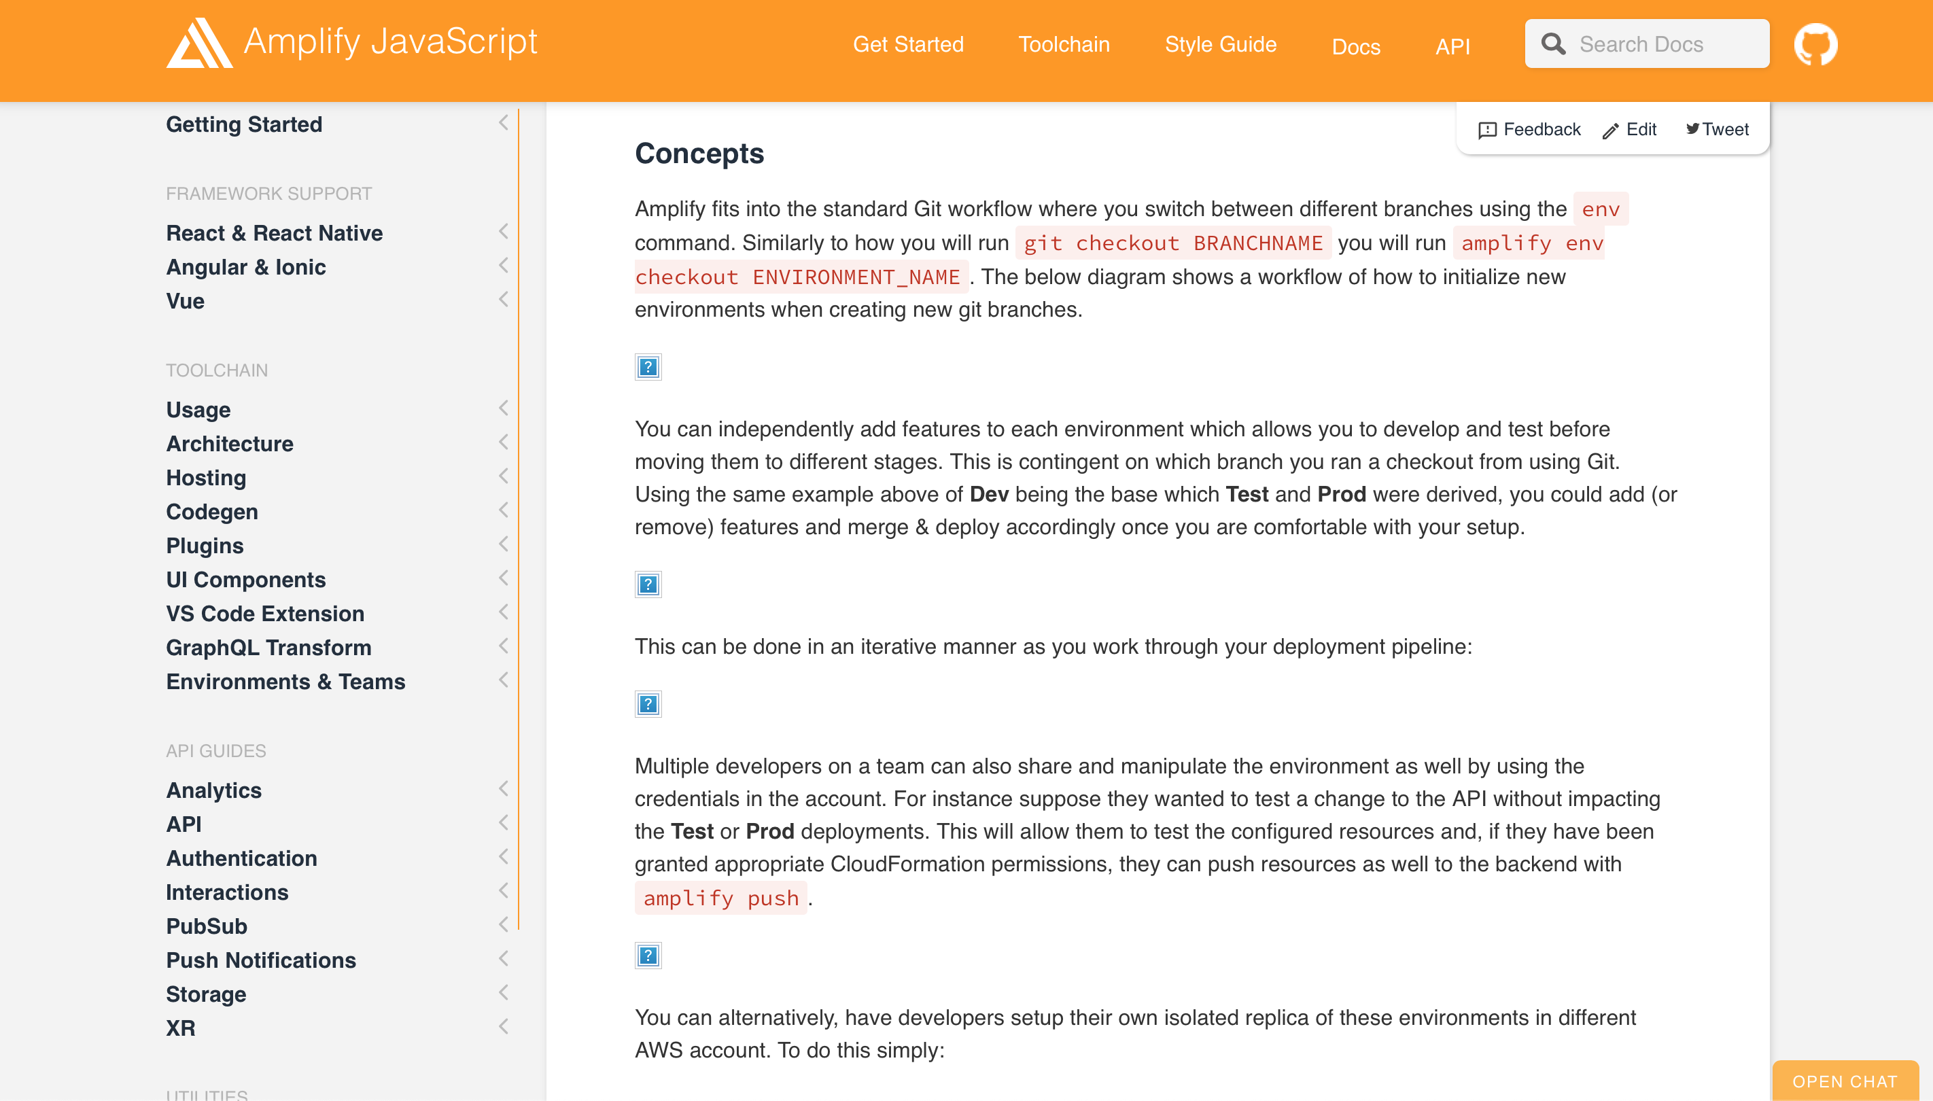Select Push Notifications in the sidebar
The image size is (1933, 1101).
[x=261, y=960]
